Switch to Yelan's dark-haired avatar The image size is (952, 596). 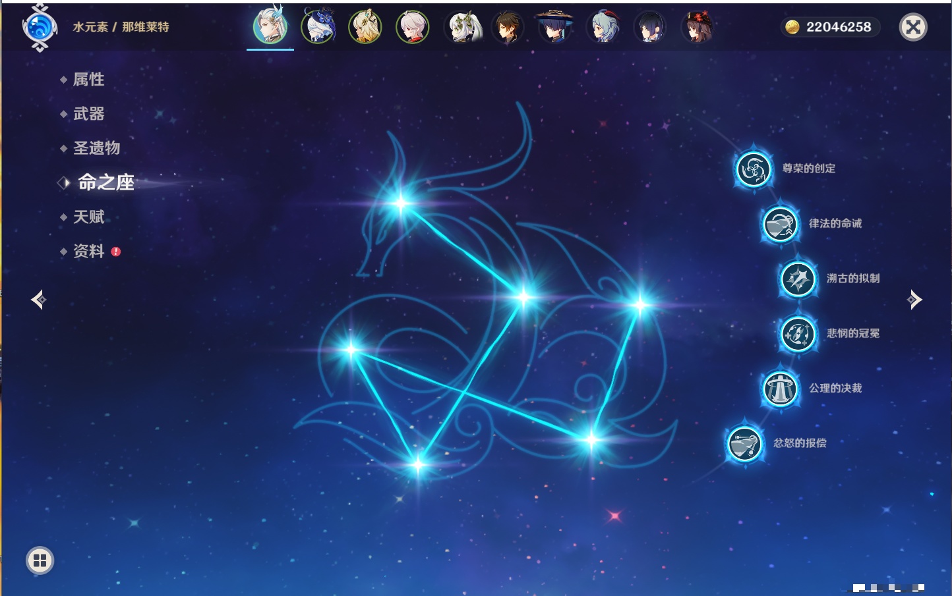click(x=650, y=27)
